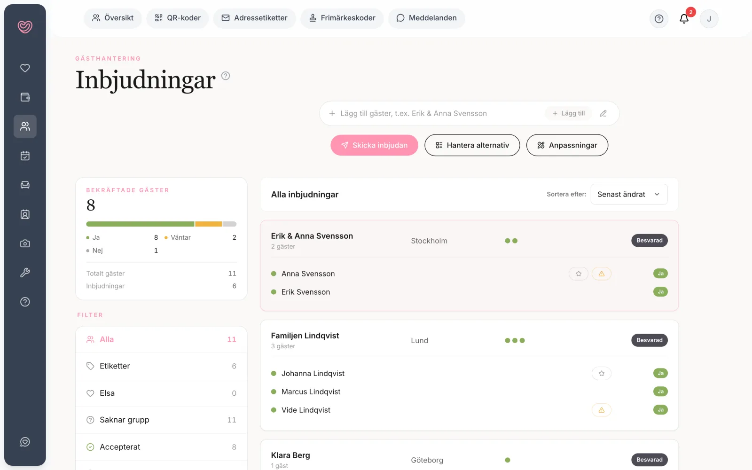Open the sofa seating icon in the sidebar

(x=25, y=185)
